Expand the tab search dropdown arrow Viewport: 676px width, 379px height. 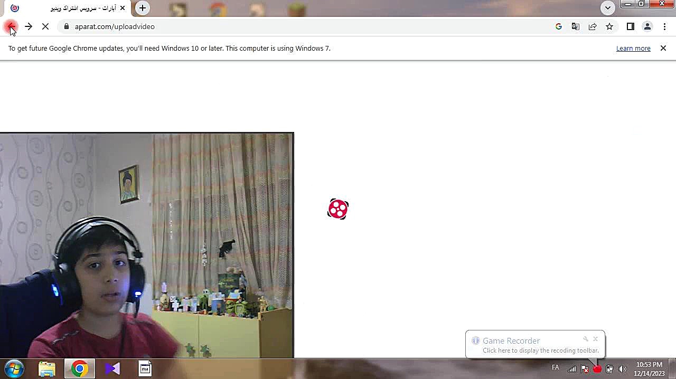click(608, 8)
